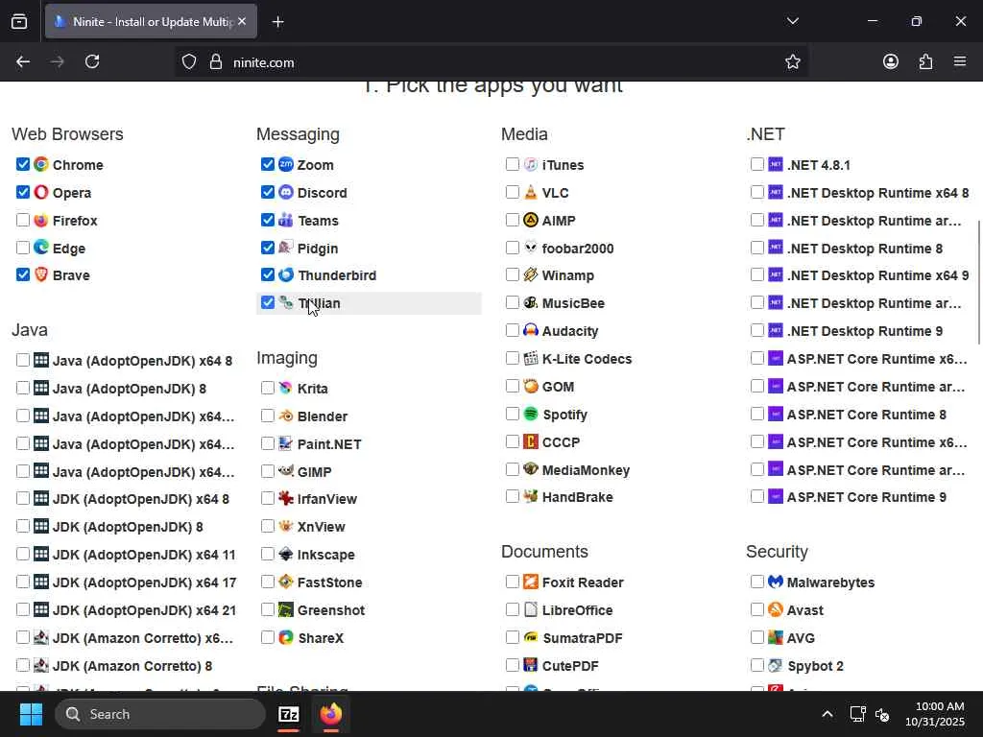Click the Blender icon
This screenshot has width=983, height=737.
[286, 416]
